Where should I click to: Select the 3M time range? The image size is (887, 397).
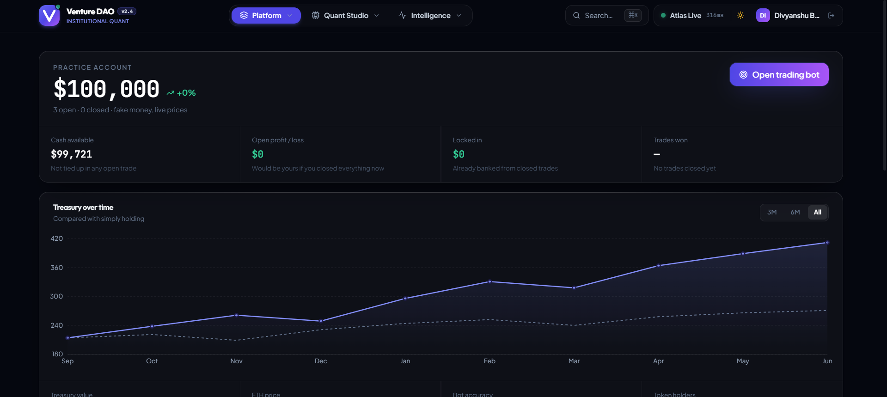[x=772, y=212]
